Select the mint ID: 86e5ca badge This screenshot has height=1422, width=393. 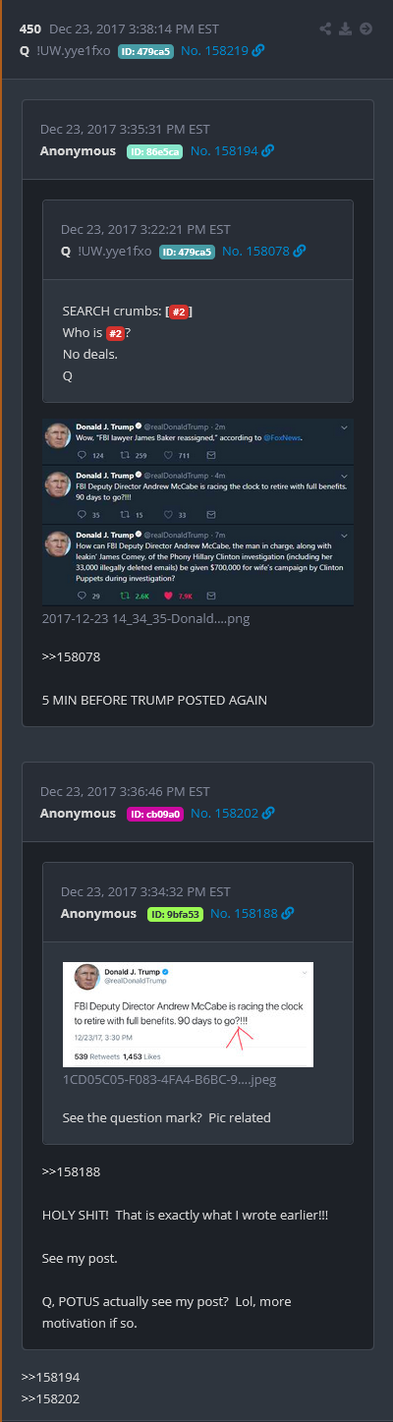coord(154,150)
